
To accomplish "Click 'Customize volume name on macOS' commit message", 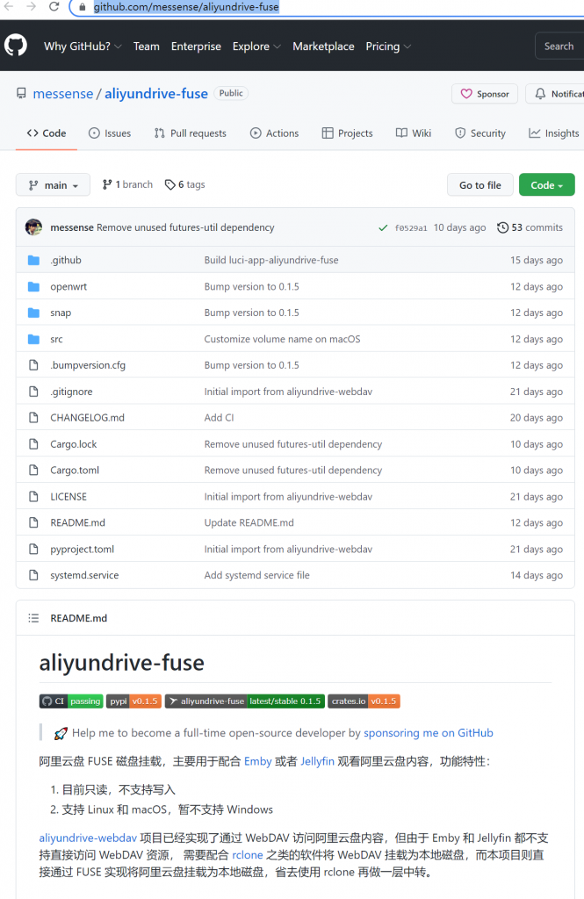I will tap(282, 339).
